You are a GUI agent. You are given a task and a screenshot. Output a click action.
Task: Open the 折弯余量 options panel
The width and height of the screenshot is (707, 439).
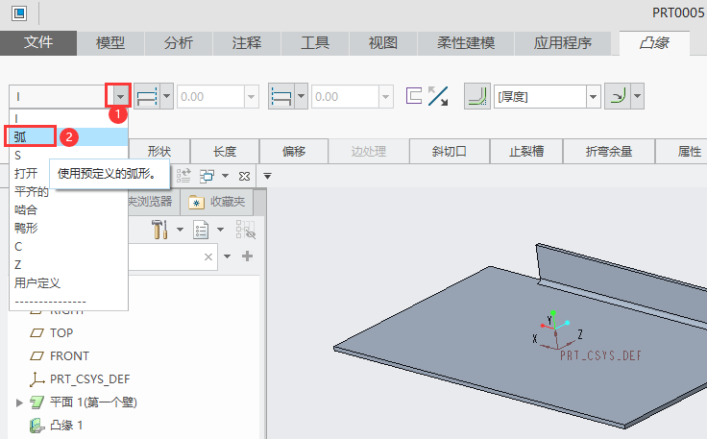pos(609,152)
